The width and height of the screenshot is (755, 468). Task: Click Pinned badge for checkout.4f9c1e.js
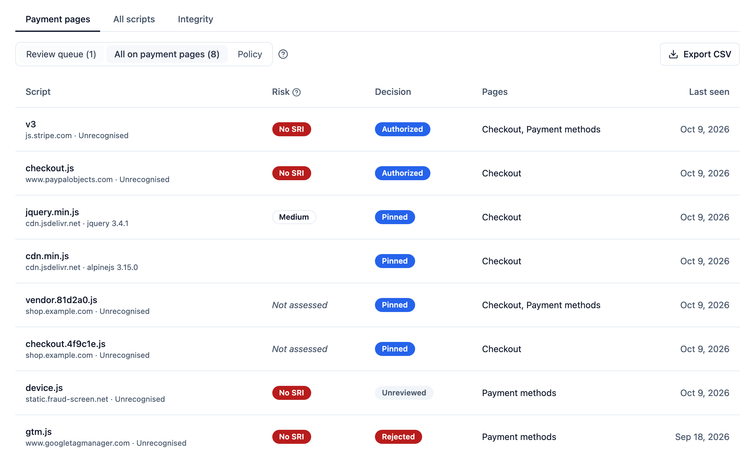click(x=395, y=349)
